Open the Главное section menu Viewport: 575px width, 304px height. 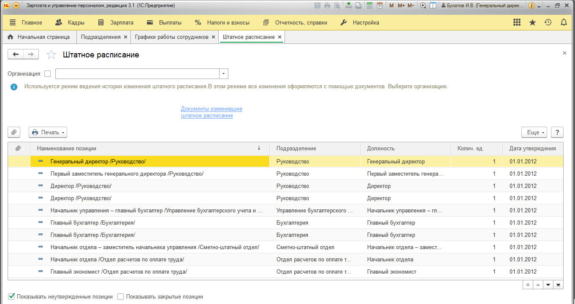(26, 22)
